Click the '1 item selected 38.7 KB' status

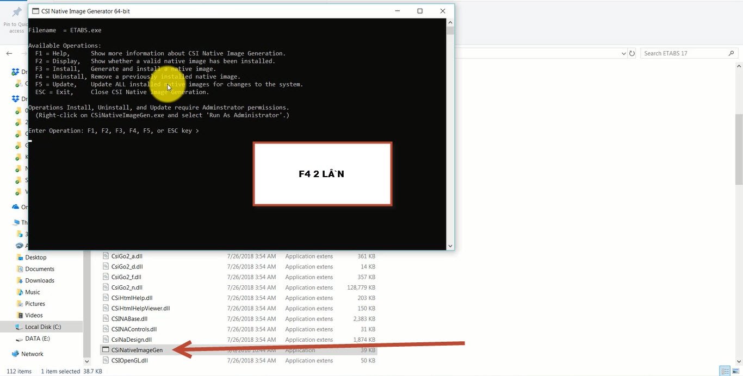tap(71, 371)
